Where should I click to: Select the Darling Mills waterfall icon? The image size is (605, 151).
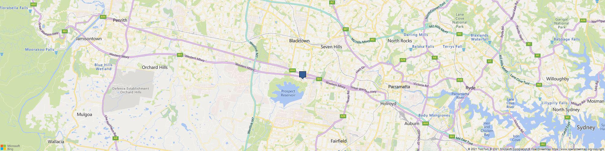(402, 31)
